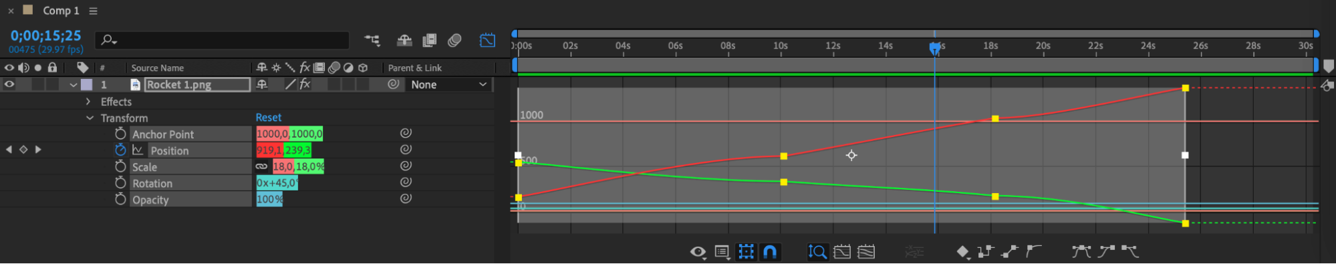Click the Reset transform link
The width and height of the screenshot is (1336, 264).
tap(268, 118)
